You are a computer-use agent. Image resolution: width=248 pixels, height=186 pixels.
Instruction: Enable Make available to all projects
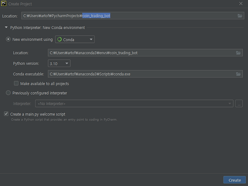[x=16, y=83]
